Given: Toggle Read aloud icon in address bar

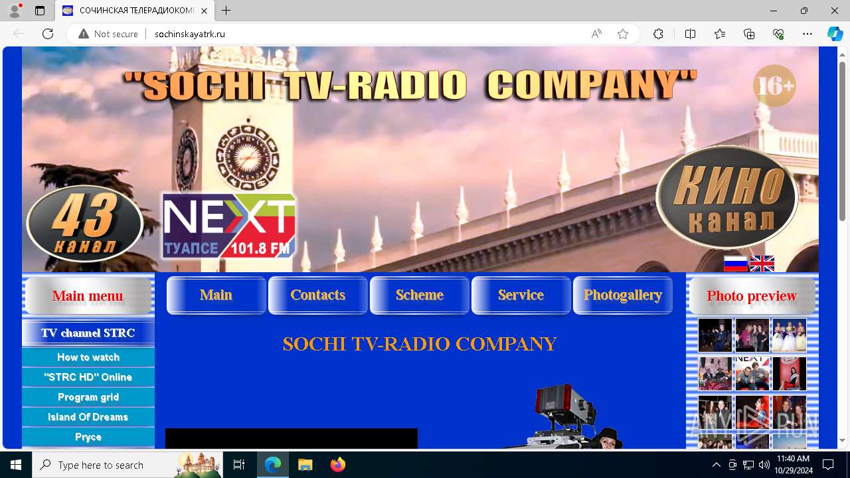Looking at the screenshot, I should (596, 34).
